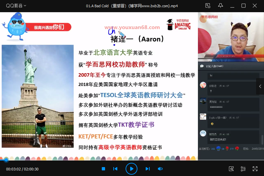Click the discussion count chat bubble icon
Viewport: 264px width, 176px height.
[x=202, y=66]
